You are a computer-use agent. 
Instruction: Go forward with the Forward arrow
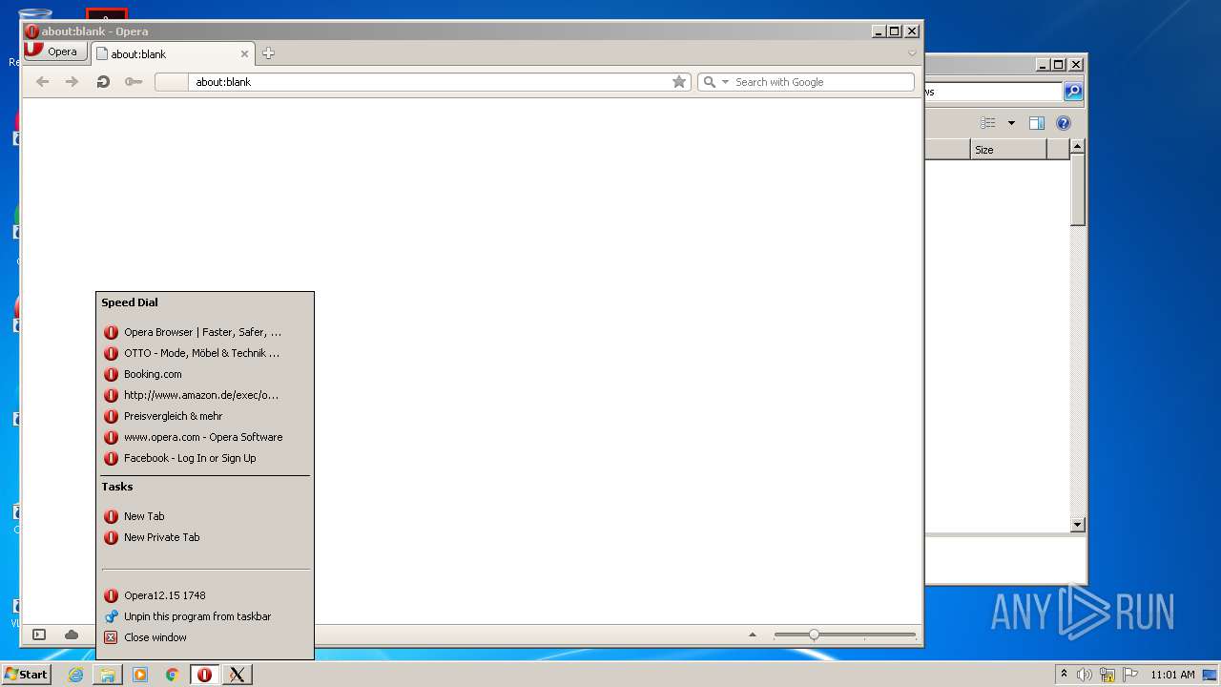[72, 82]
